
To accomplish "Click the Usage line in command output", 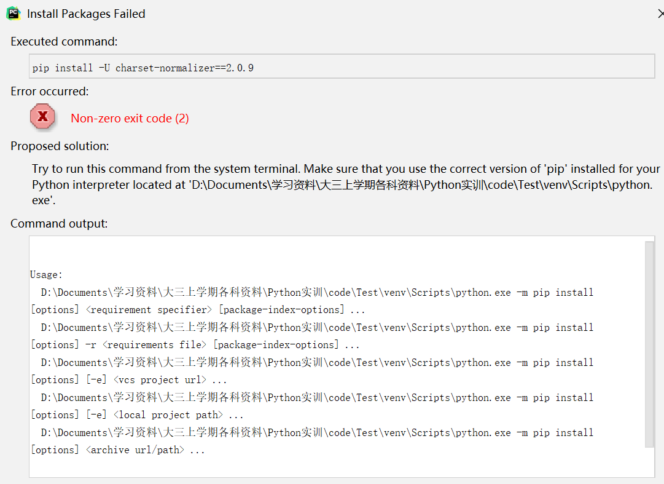I will tap(45, 274).
